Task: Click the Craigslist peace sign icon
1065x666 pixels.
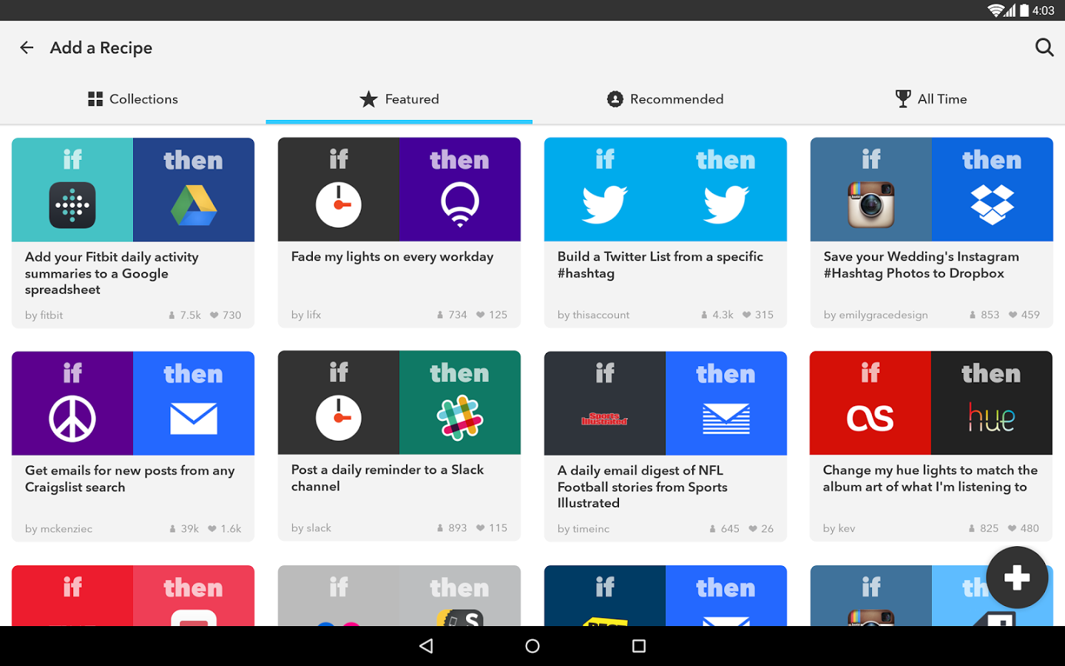Action: point(72,419)
